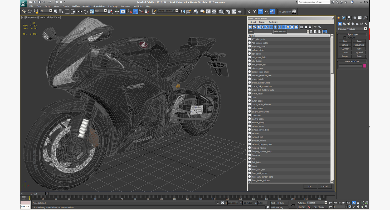Select the brake_pedal item in the list
This screenshot has width=390, height=210.
click(x=257, y=93)
